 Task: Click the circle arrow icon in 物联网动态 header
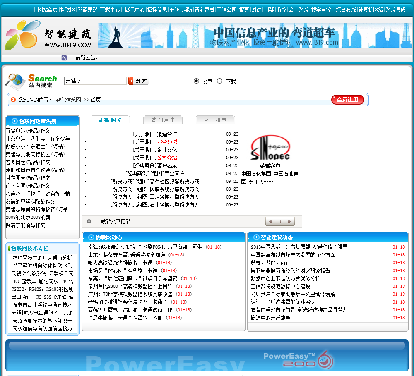(91, 237)
